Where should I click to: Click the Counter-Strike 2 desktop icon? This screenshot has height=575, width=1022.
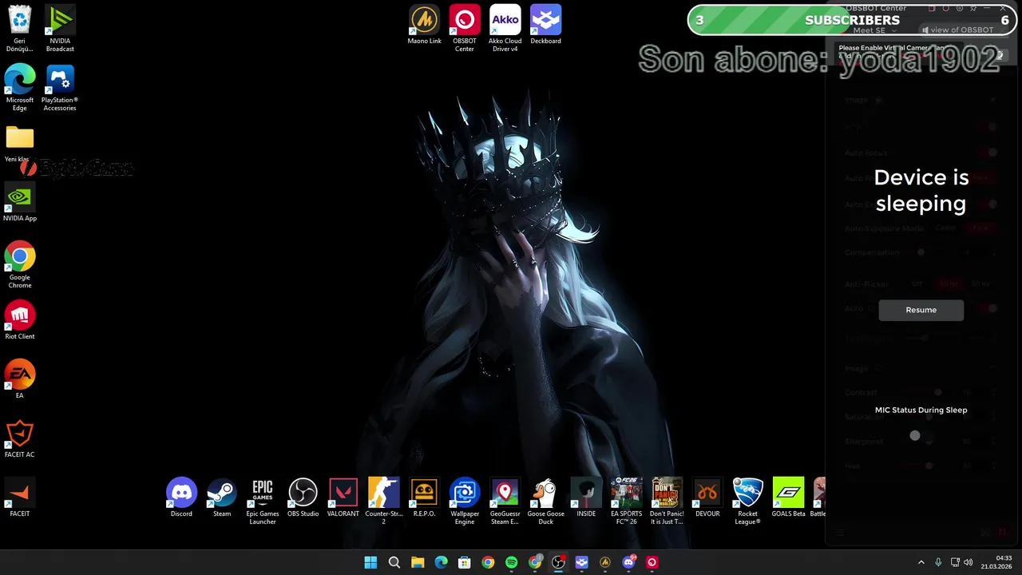tap(384, 502)
